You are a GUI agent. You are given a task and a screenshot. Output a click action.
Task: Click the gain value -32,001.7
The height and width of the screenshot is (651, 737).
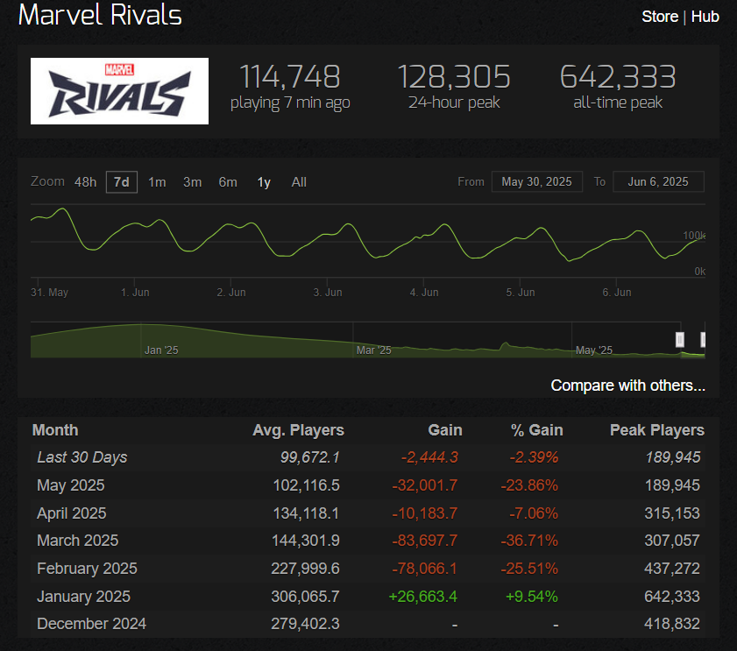(x=425, y=485)
